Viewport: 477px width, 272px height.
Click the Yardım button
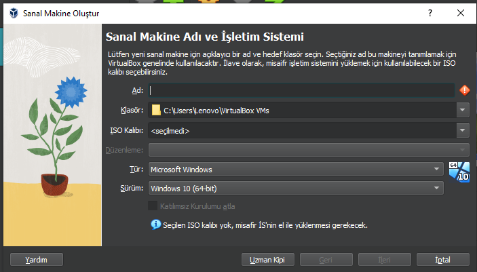37,260
